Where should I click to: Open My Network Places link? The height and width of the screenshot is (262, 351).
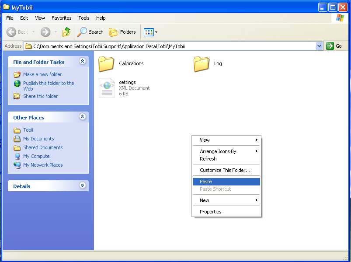(43, 165)
